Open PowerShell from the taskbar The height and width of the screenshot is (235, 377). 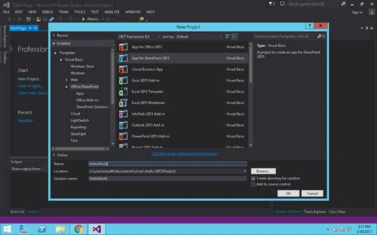(42, 229)
